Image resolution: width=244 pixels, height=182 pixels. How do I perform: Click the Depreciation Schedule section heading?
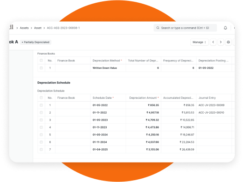coord(54,83)
